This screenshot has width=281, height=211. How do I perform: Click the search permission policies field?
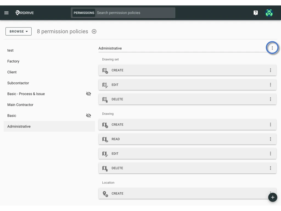click(x=134, y=13)
